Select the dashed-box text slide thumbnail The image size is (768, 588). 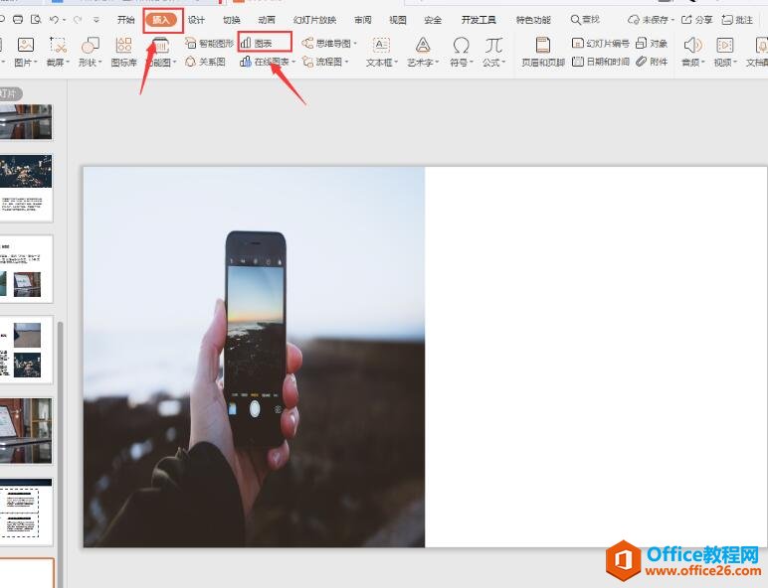pos(26,512)
